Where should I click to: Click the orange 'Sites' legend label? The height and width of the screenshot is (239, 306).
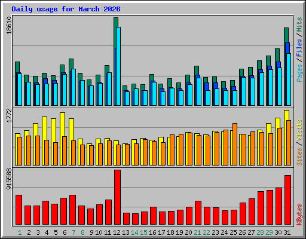point(299,157)
